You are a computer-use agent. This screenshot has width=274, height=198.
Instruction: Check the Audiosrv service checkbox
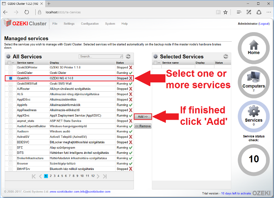(11, 131)
